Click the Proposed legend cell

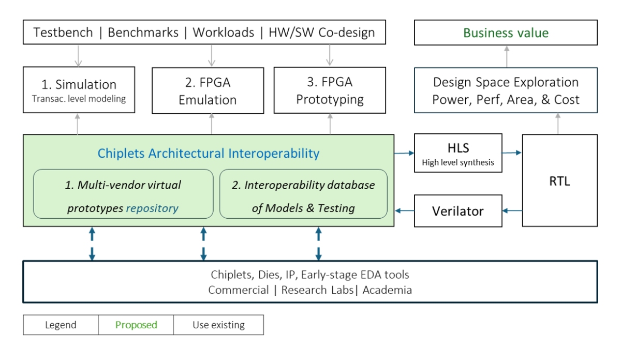click(136, 325)
